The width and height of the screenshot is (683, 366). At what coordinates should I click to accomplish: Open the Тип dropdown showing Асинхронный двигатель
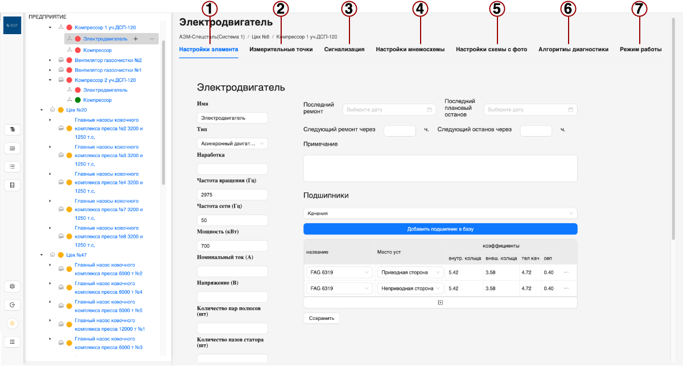click(x=232, y=144)
